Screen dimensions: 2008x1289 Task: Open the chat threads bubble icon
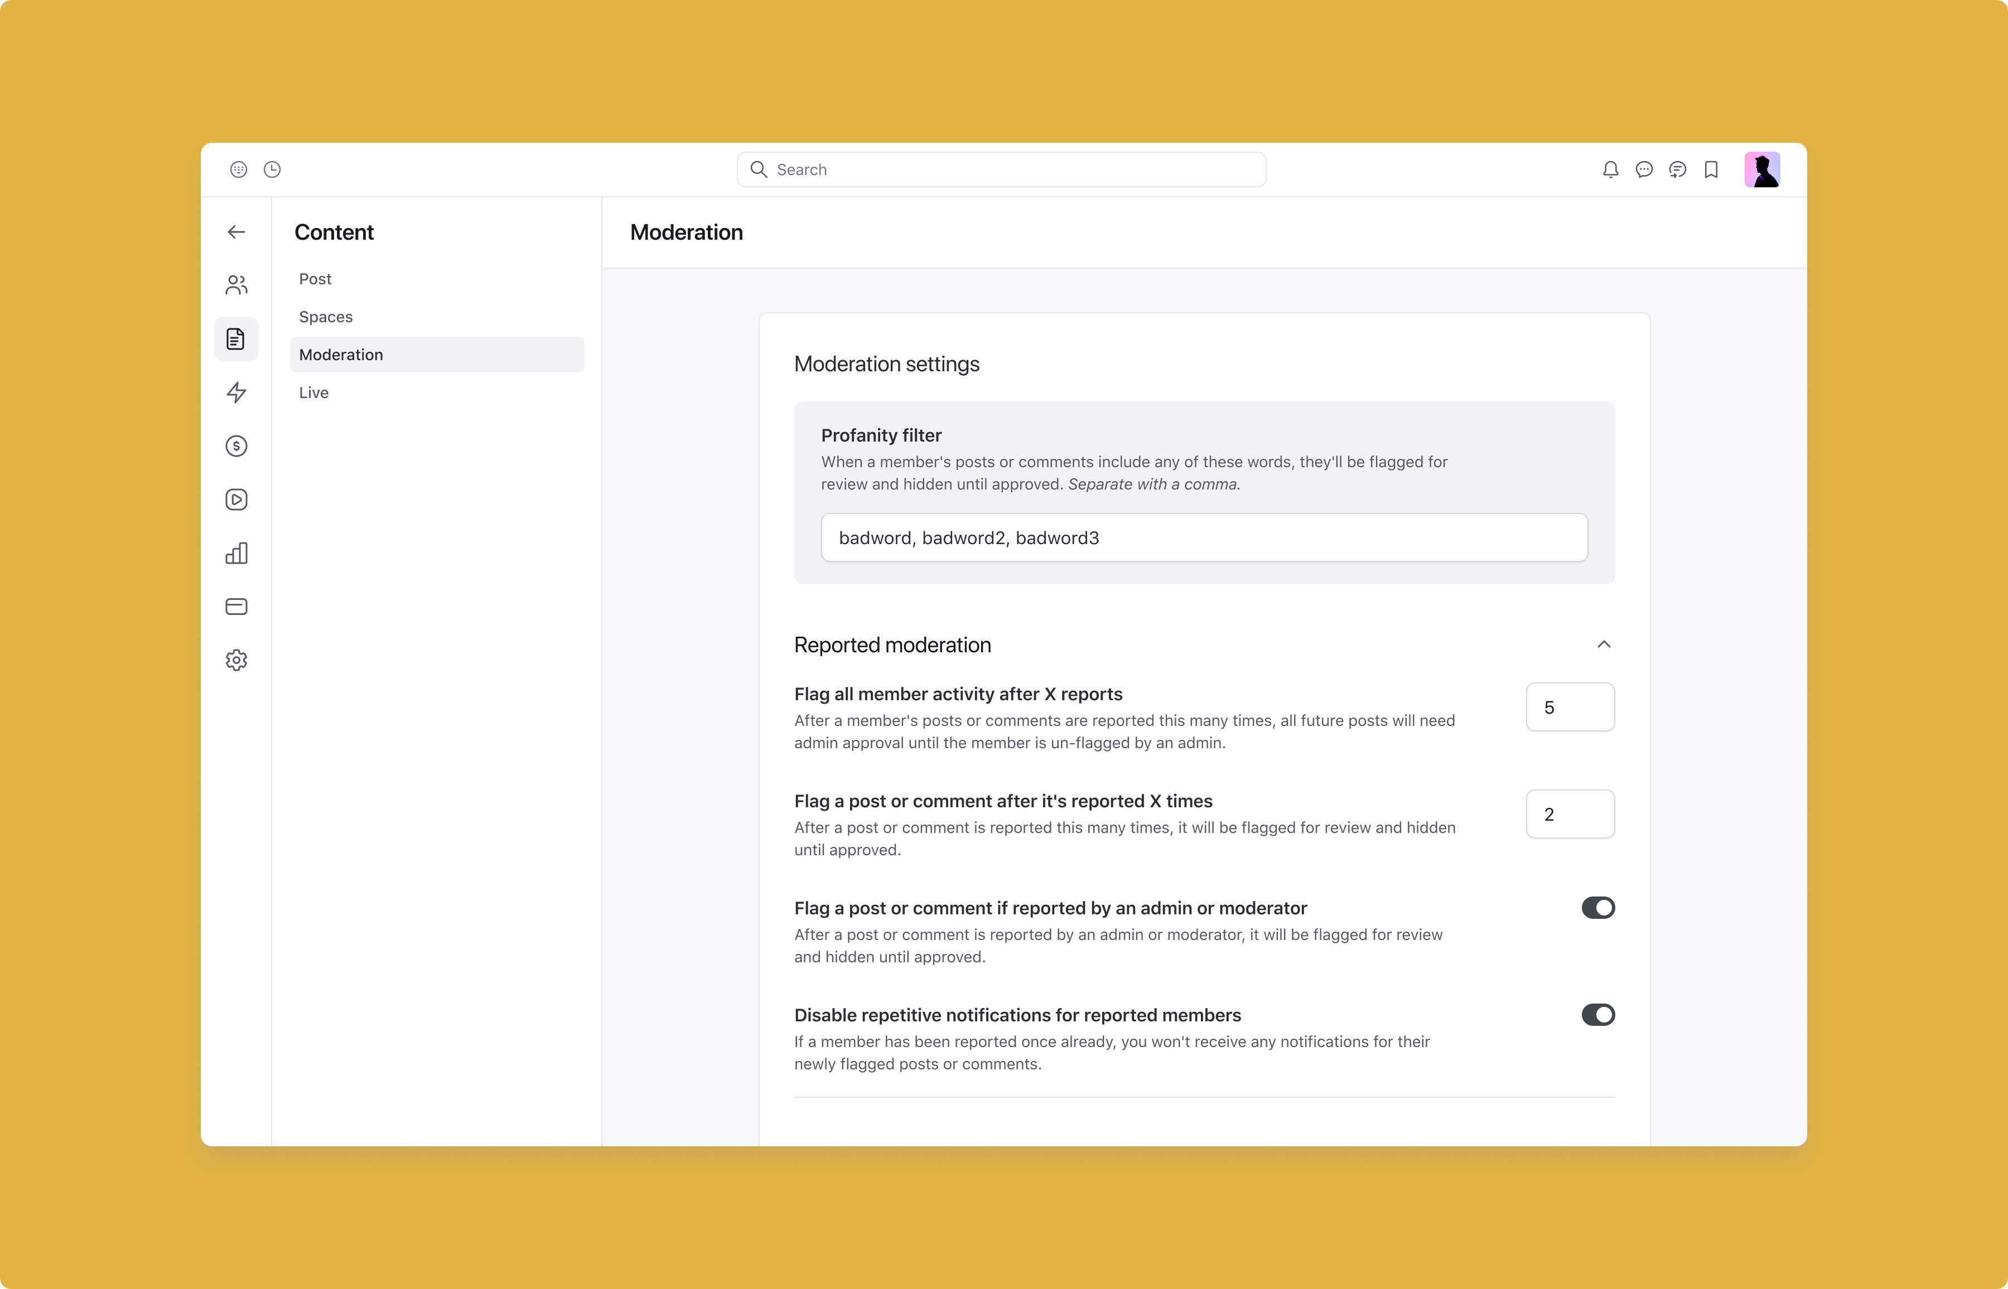point(1677,170)
